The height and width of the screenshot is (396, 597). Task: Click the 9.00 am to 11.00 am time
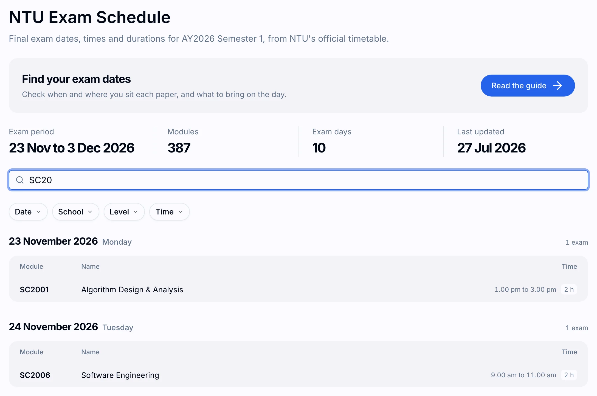pyautogui.click(x=523, y=375)
